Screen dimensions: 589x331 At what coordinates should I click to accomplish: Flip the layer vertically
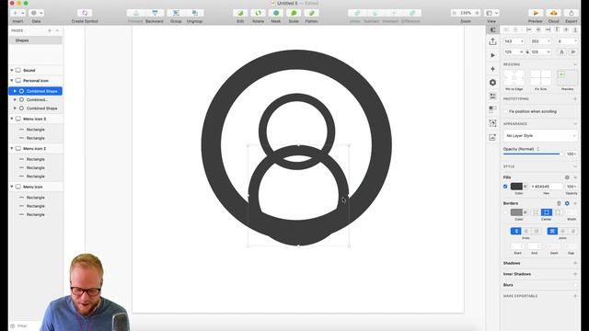[x=572, y=52]
